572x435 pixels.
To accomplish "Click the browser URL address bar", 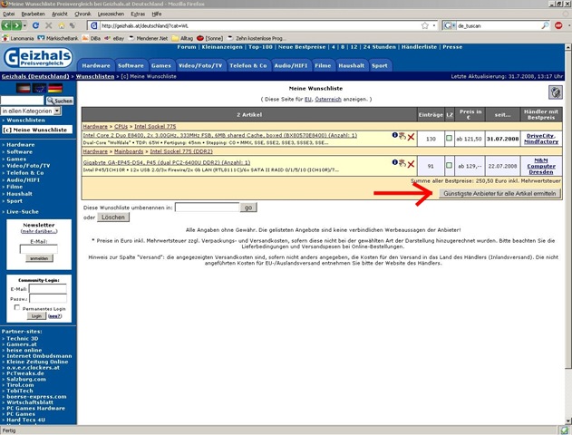I will [259, 25].
